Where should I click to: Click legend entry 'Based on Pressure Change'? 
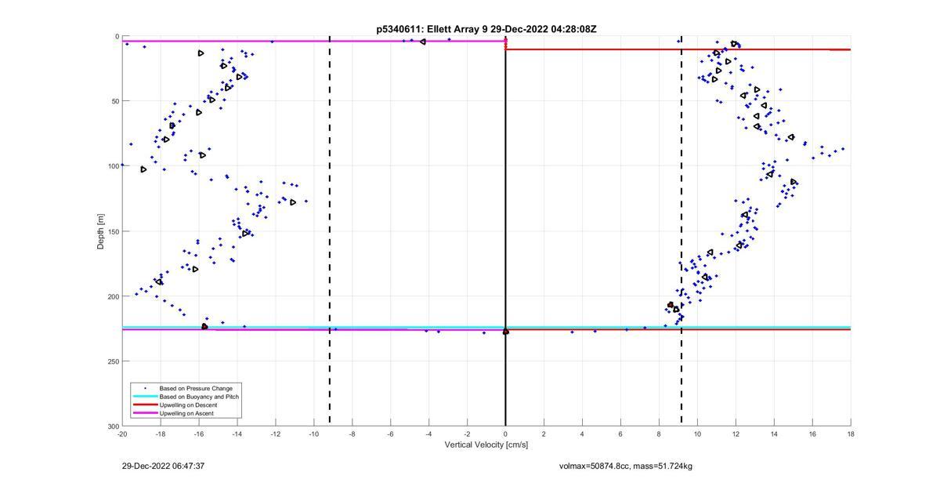pos(196,388)
